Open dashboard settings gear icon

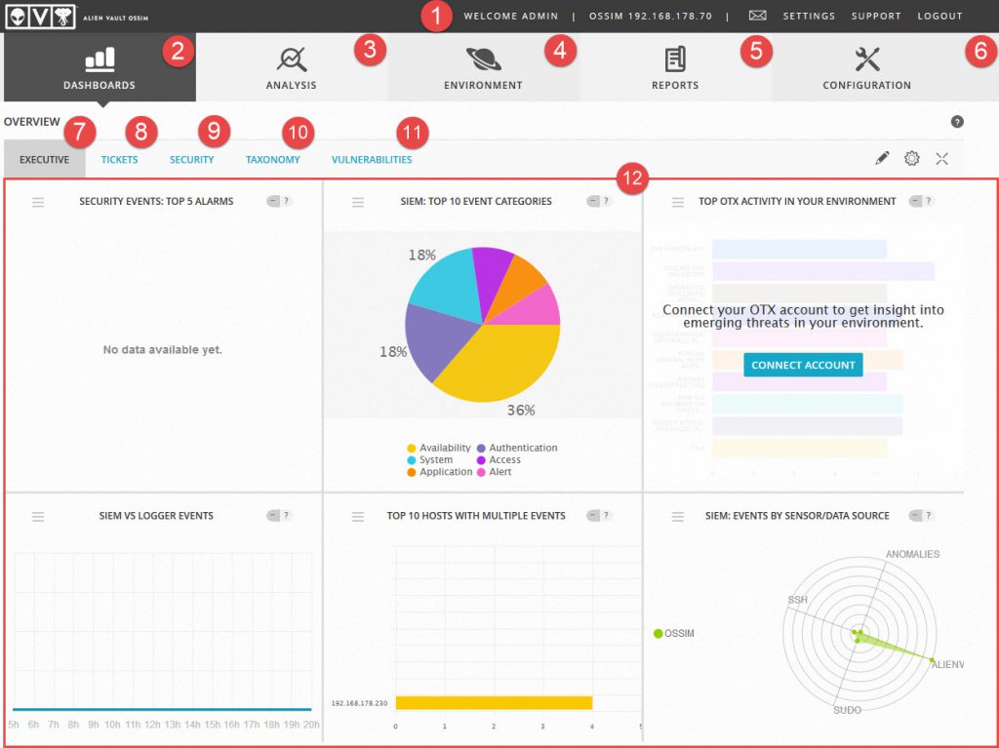912,158
